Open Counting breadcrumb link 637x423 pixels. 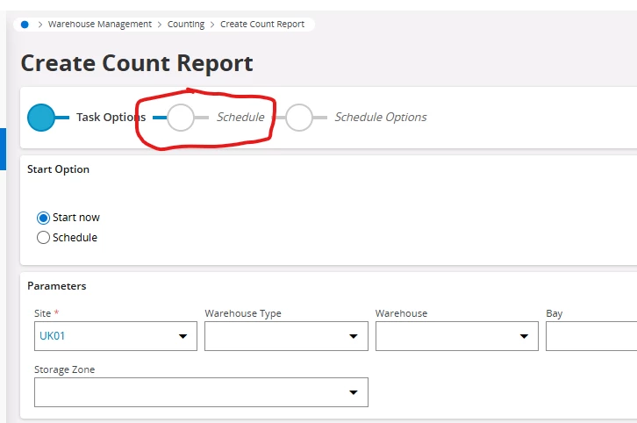[x=186, y=25]
